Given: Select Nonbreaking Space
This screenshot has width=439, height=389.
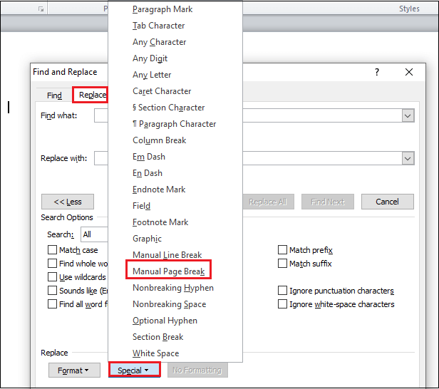Looking at the screenshot, I should click(175, 304).
